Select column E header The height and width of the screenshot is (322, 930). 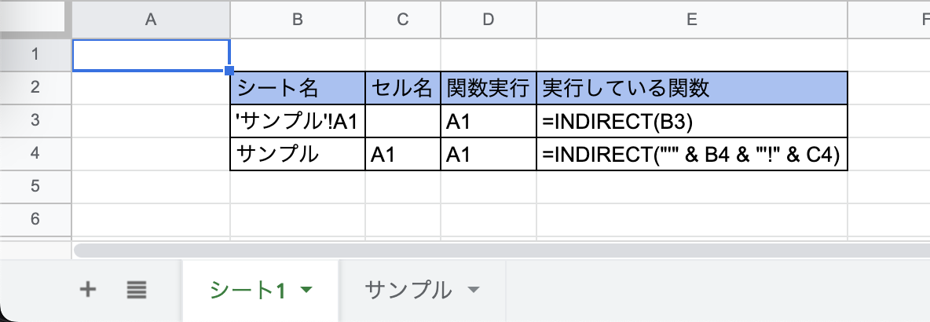pos(692,21)
